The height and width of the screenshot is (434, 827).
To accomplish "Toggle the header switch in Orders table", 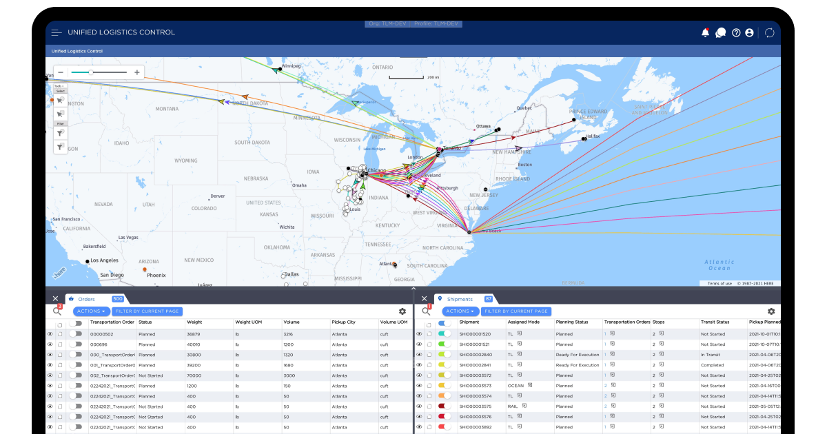I will coord(75,323).
